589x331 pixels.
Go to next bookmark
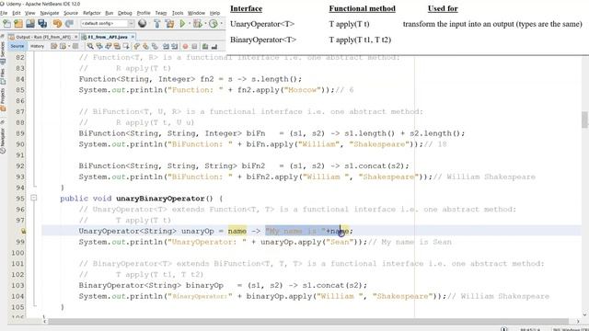(145, 46)
